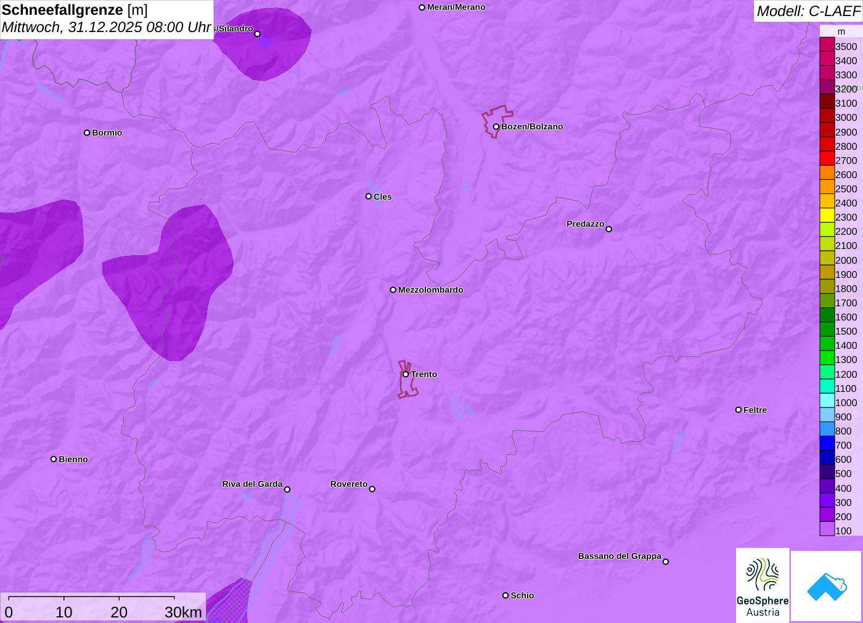Click the Bozen/Bolzano city marker
This screenshot has width=863, height=623.
[496, 127]
